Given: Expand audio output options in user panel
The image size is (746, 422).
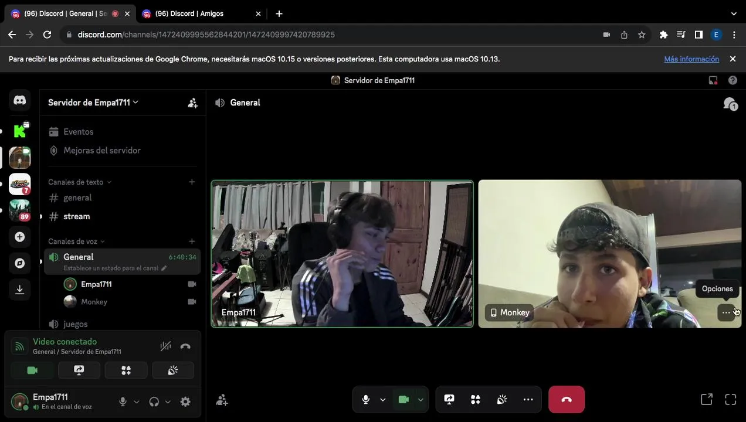Looking at the screenshot, I should tap(168, 401).
